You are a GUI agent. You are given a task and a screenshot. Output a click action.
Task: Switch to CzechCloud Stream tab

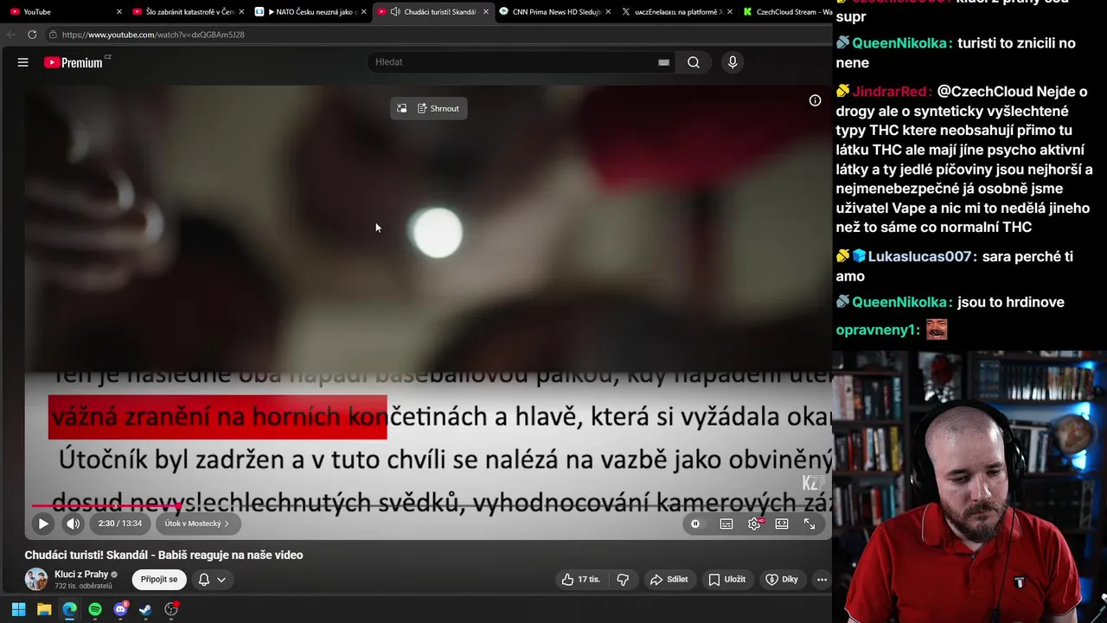click(x=787, y=12)
